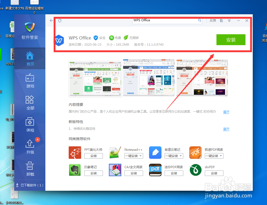Open the top-bar dropdown menu icon
267x205 pixels.
coord(229,20)
